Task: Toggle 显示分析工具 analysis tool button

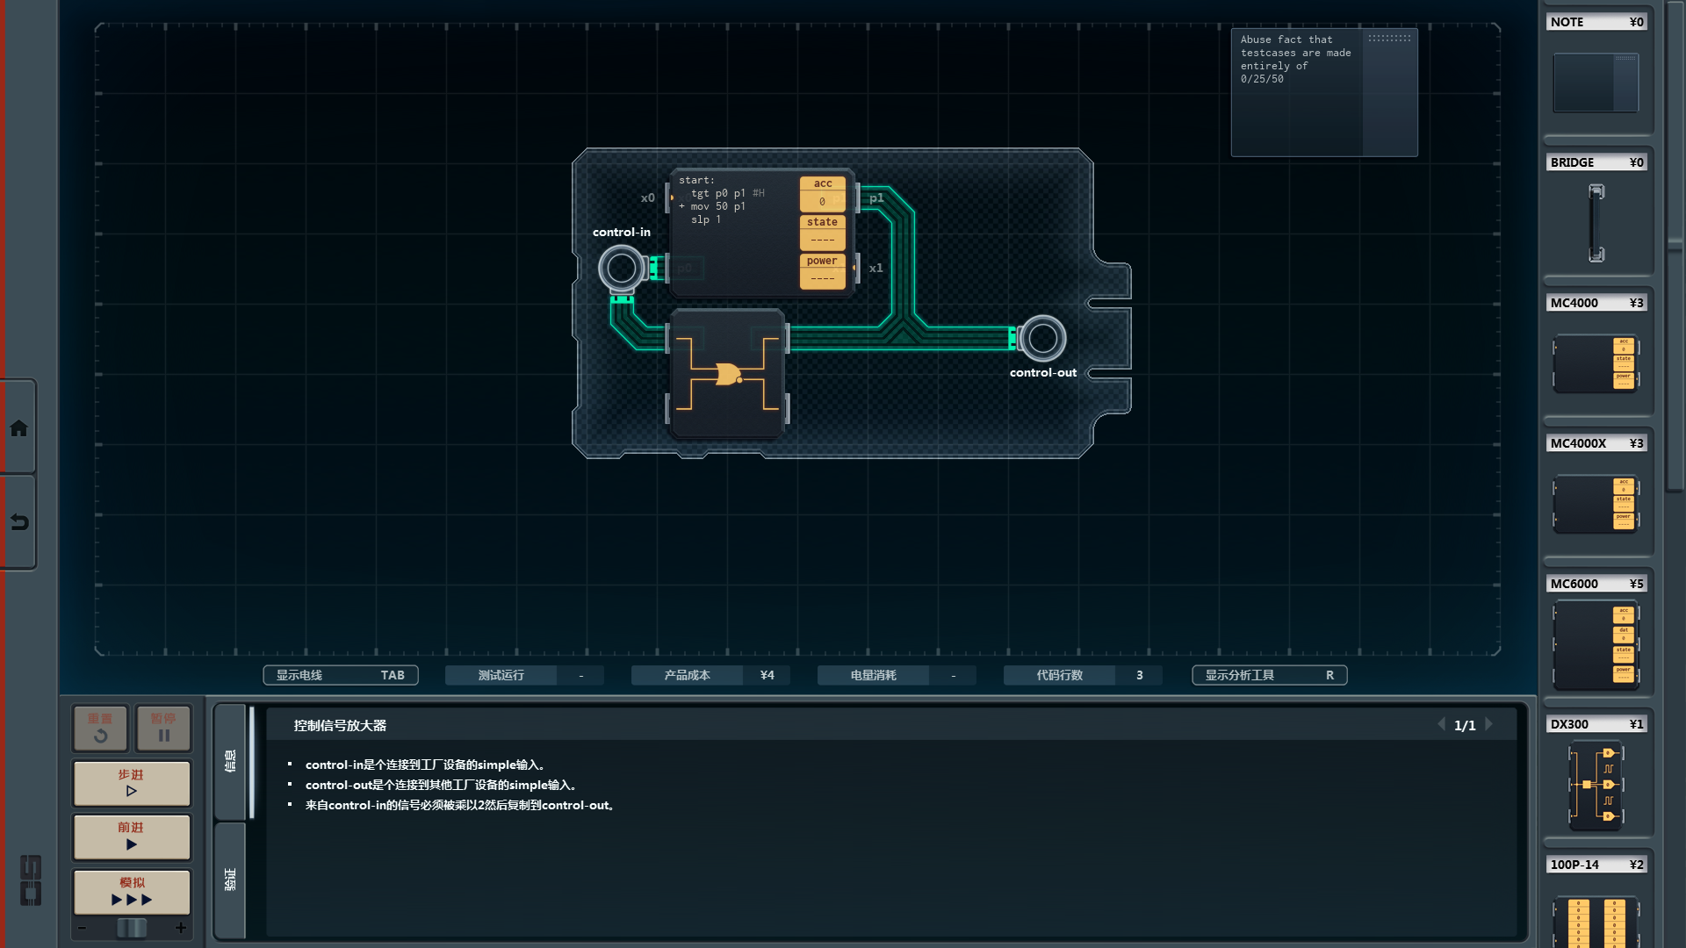Action: click(x=1269, y=675)
